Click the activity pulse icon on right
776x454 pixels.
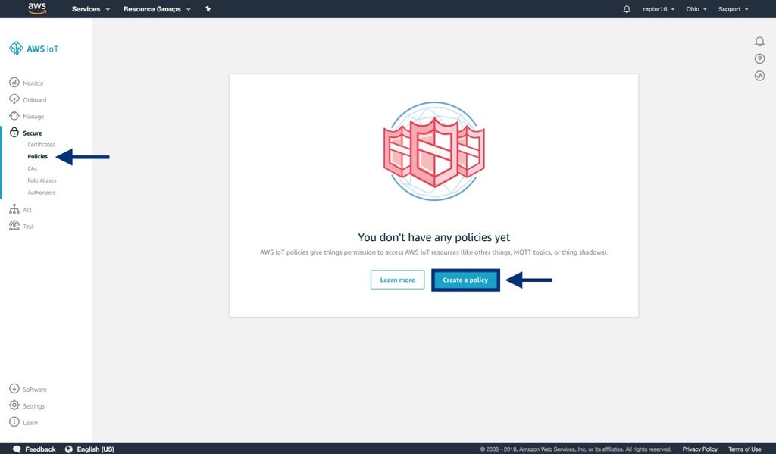(759, 75)
